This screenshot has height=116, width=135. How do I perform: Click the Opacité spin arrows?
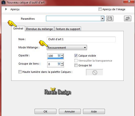[x=59, y=56]
